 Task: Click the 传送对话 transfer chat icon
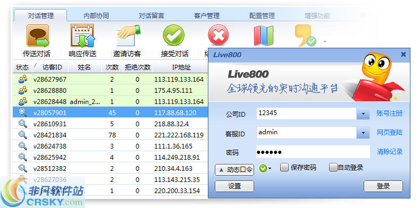pos(38,36)
